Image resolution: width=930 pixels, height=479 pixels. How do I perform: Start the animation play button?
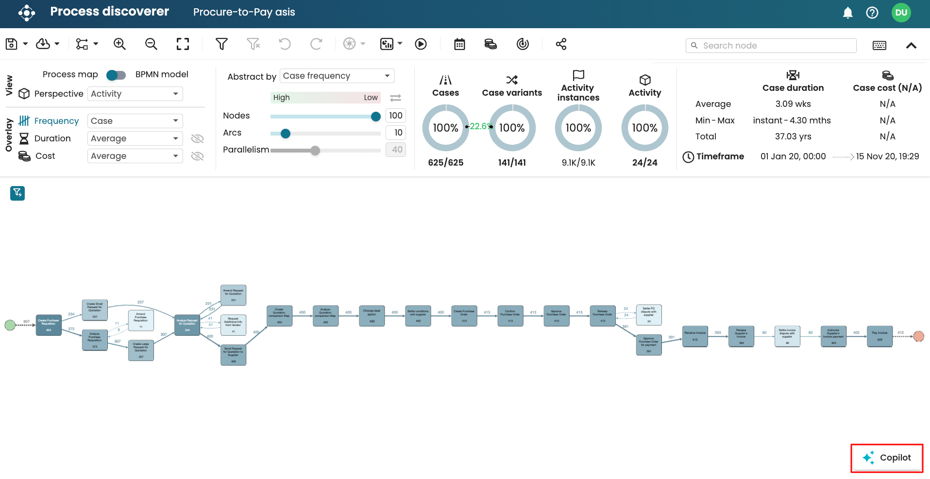[421, 44]
